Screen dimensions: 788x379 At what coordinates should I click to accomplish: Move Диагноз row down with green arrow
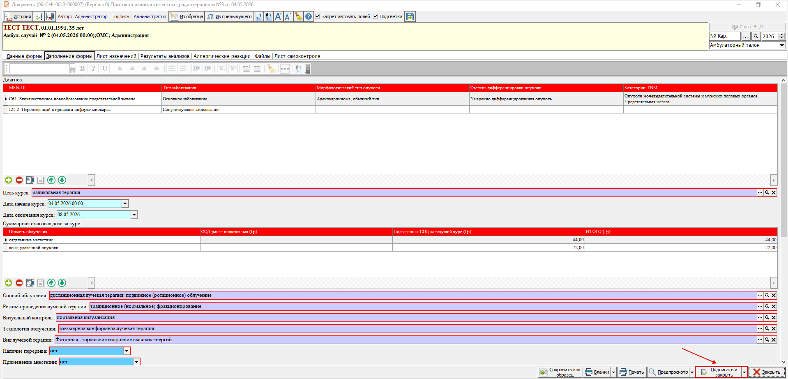(x=62, y=180)
